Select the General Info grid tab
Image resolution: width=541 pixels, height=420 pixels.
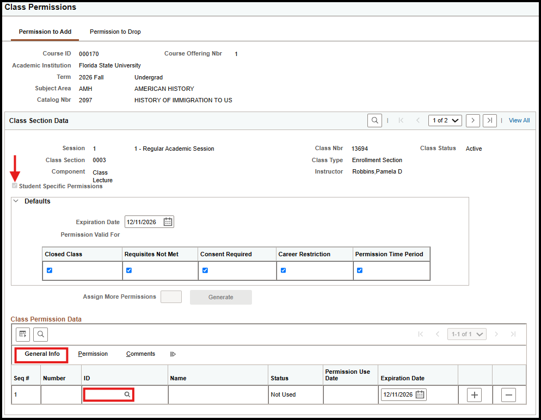[42, 354]
